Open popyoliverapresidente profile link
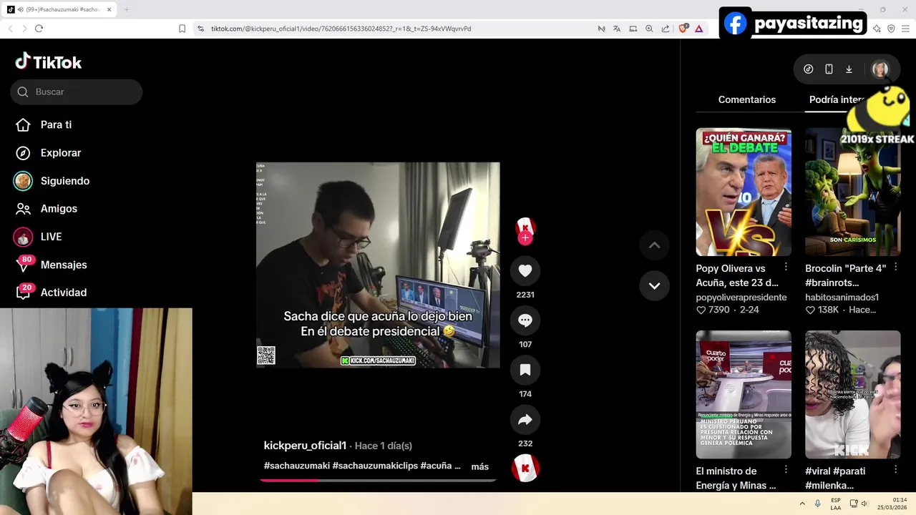Viewport: 916px width, 515px height. (741, 297)
